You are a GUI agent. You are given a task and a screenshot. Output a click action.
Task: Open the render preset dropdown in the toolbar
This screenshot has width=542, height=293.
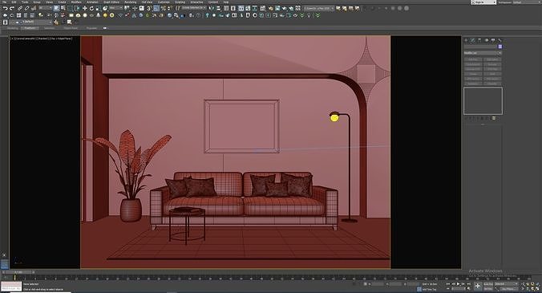318,8
